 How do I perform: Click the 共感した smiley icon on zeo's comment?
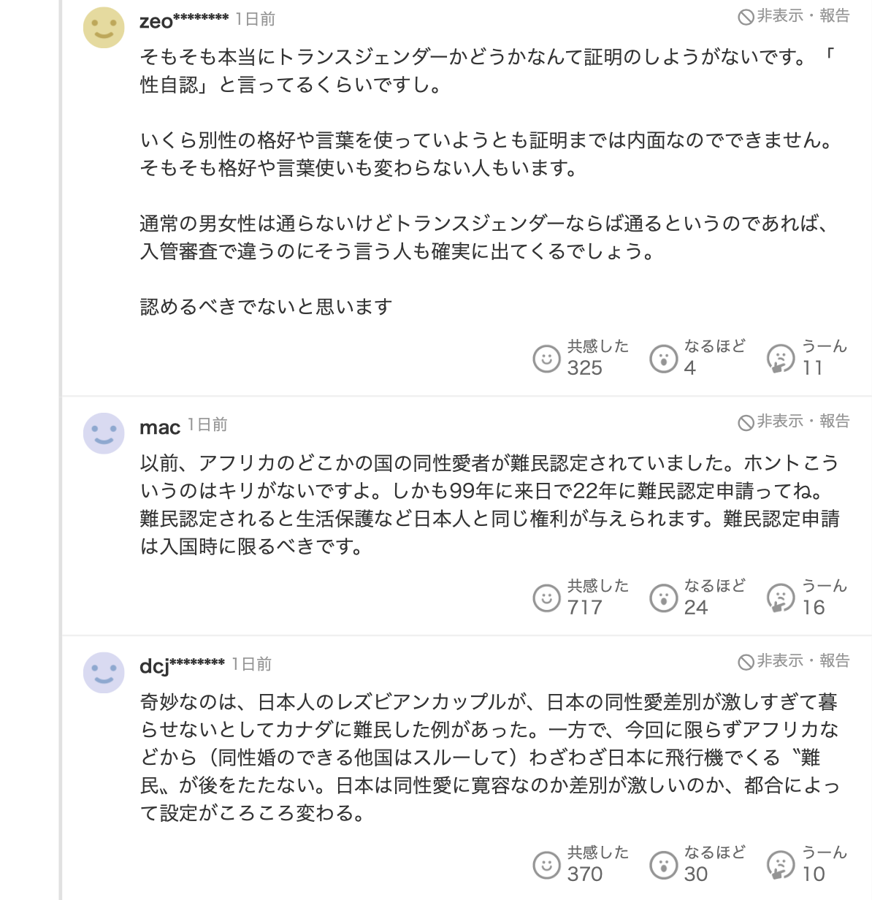[546, 359]
